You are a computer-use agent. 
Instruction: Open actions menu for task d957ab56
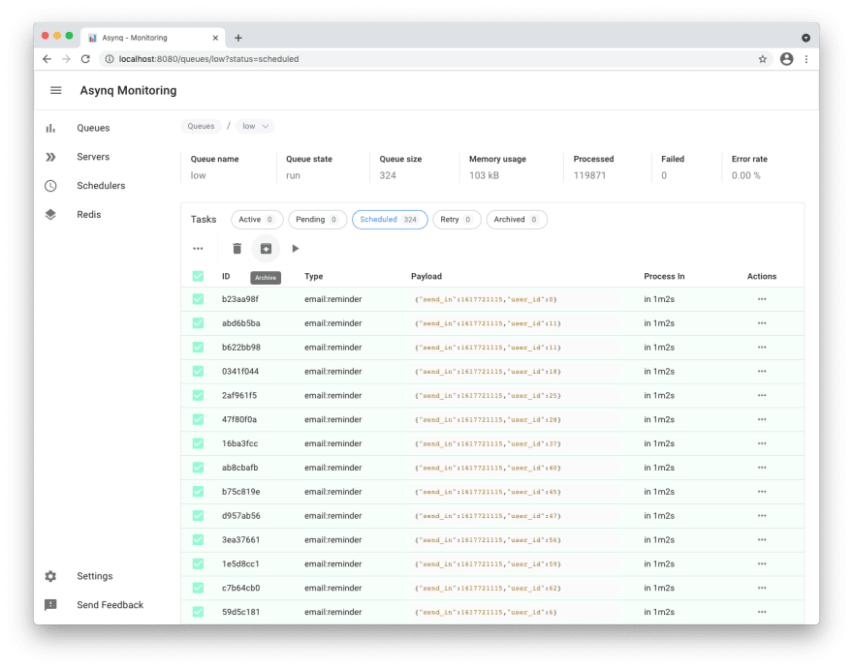(762, 516)
